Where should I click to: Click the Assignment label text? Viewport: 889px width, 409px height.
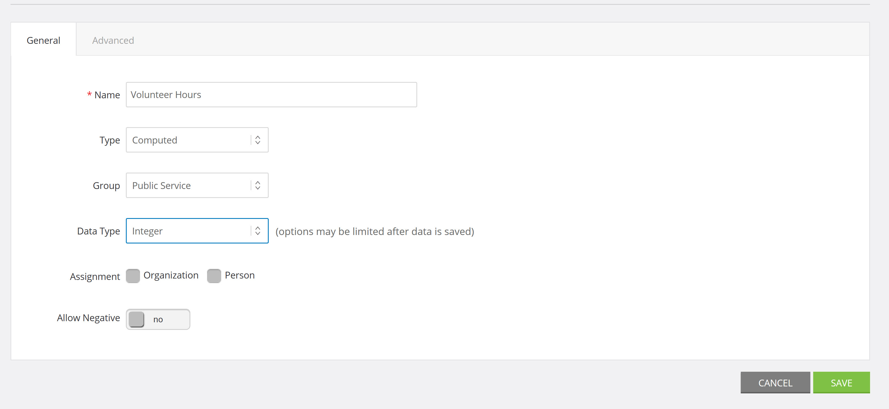(95, 276)
